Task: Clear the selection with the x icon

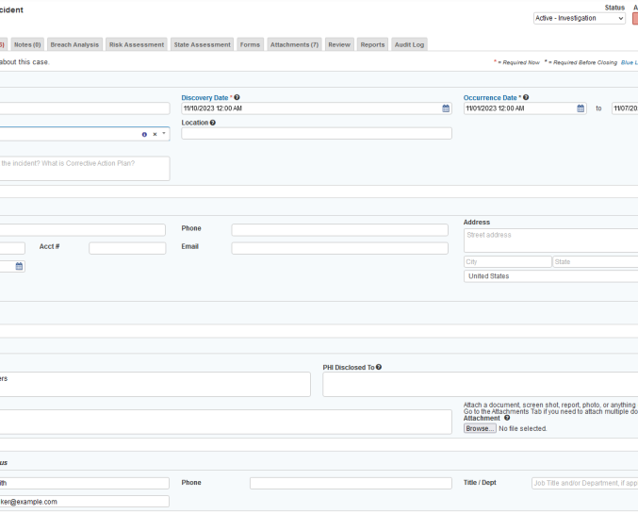Action: (x=155, y=134)
